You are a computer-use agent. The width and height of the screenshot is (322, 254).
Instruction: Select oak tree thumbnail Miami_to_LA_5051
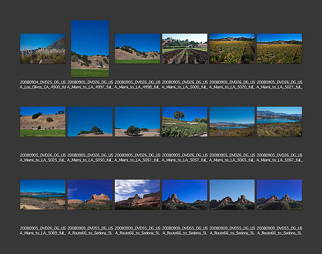point(137,121)
